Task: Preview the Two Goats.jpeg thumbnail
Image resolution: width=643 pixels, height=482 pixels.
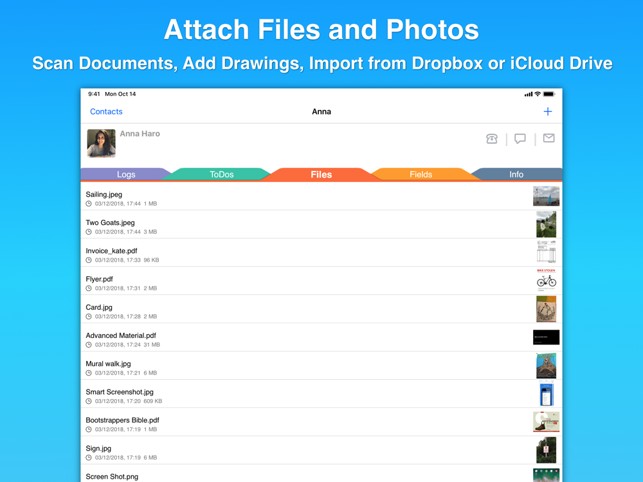Action: pyautogui.click(x=546, y=224)
